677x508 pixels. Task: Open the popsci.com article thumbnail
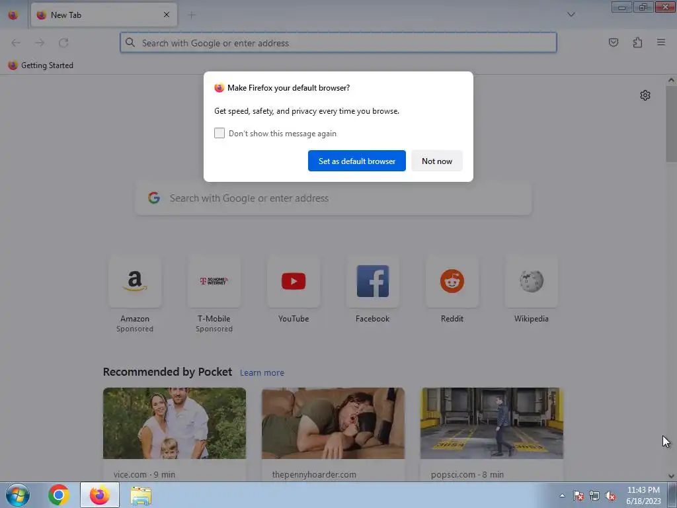pos(492,423)
